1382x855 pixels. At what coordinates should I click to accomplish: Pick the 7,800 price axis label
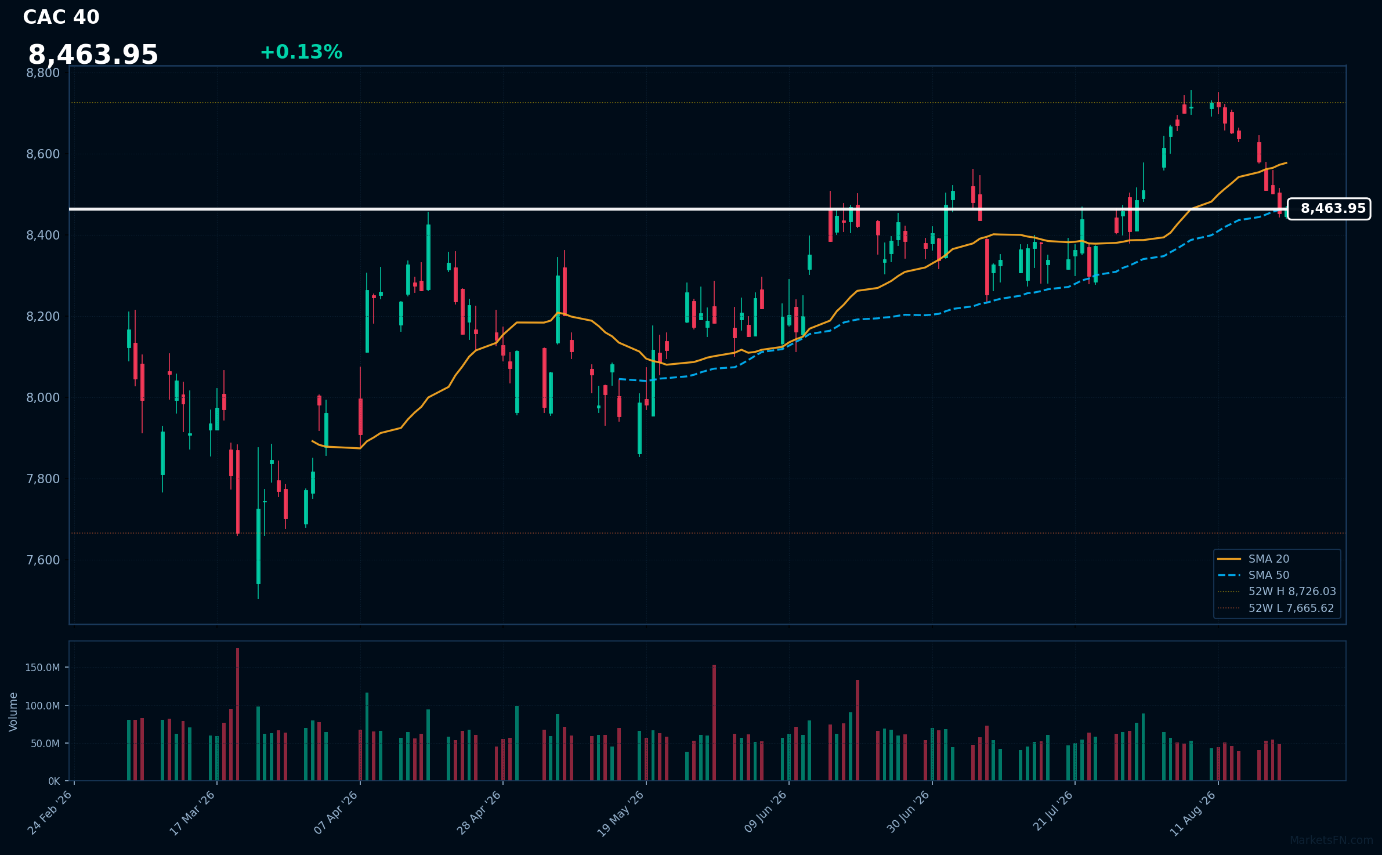(x=43, y=479)
